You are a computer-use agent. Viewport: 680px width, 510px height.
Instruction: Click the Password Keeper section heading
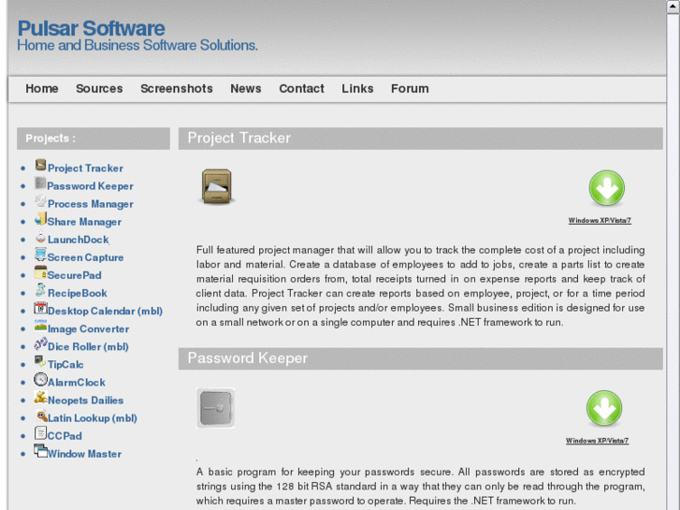pos(248,358)
